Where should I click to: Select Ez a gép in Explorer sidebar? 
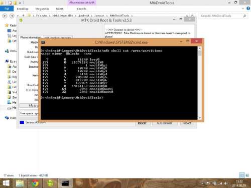11,62
